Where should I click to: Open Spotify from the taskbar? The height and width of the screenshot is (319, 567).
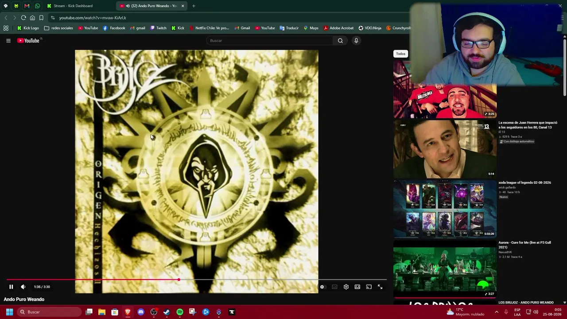[180, 312]
